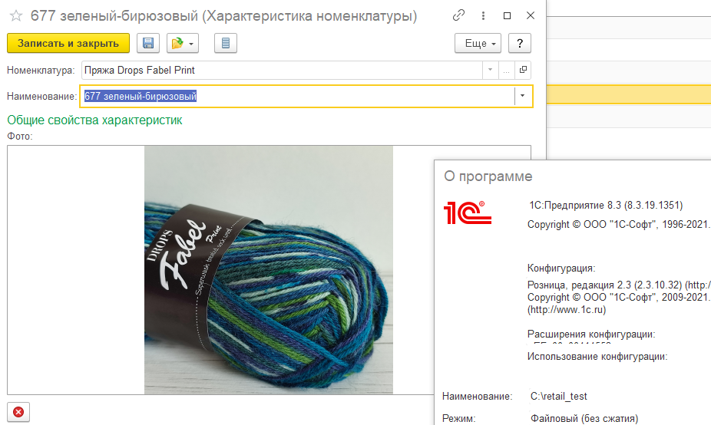This screenshot has height=425, width=711.
Task: Click the 1C logo in About dialog
Action: click(x=468, y=213)
